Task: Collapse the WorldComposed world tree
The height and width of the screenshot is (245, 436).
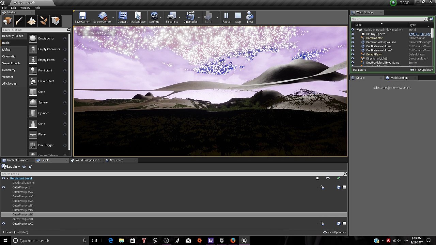Action: (x=357, y=30)
